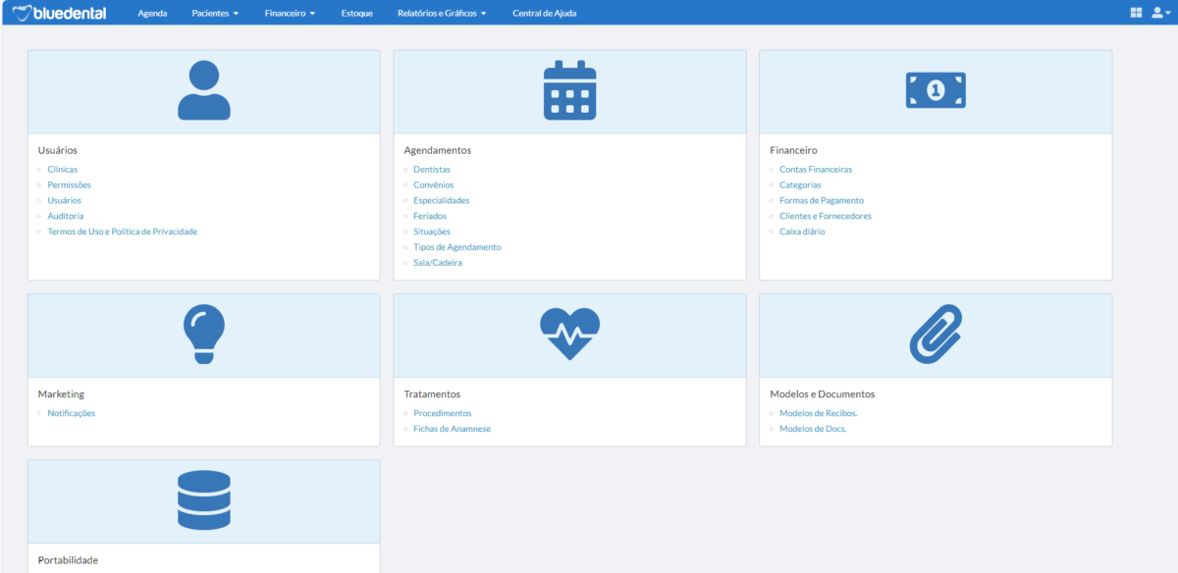Click the bluedental logo
This screenshot has width=1178, height=573.
coord(61,13)
